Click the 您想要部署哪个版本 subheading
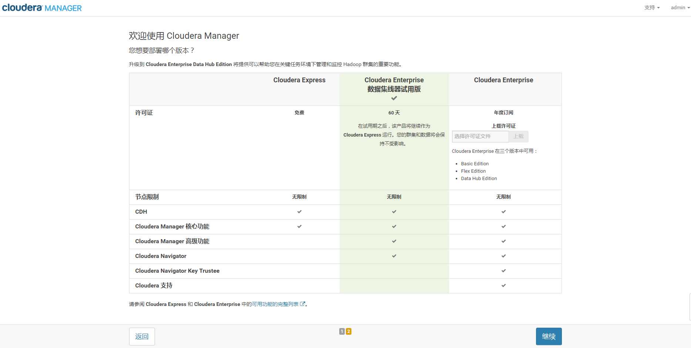This screenshot has width=691, height=348. tap(162, 51)
